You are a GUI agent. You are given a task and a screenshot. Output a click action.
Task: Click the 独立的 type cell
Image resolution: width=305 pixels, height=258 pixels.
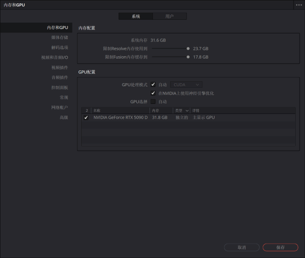coord(182,118)
